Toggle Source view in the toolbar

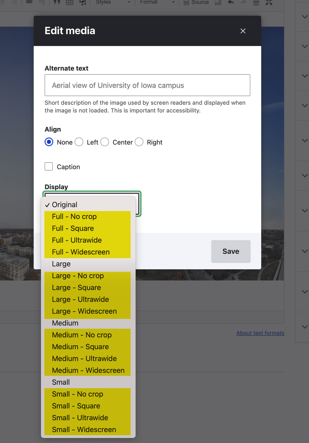pos(196,2)
